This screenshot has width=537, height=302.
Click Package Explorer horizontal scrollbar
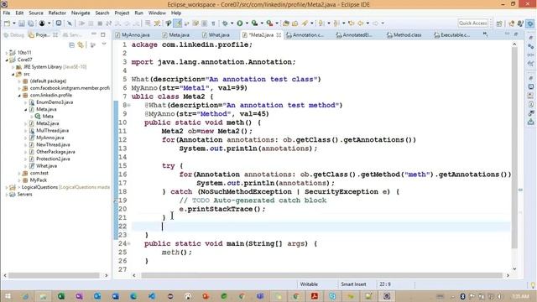tap(54, 275)
